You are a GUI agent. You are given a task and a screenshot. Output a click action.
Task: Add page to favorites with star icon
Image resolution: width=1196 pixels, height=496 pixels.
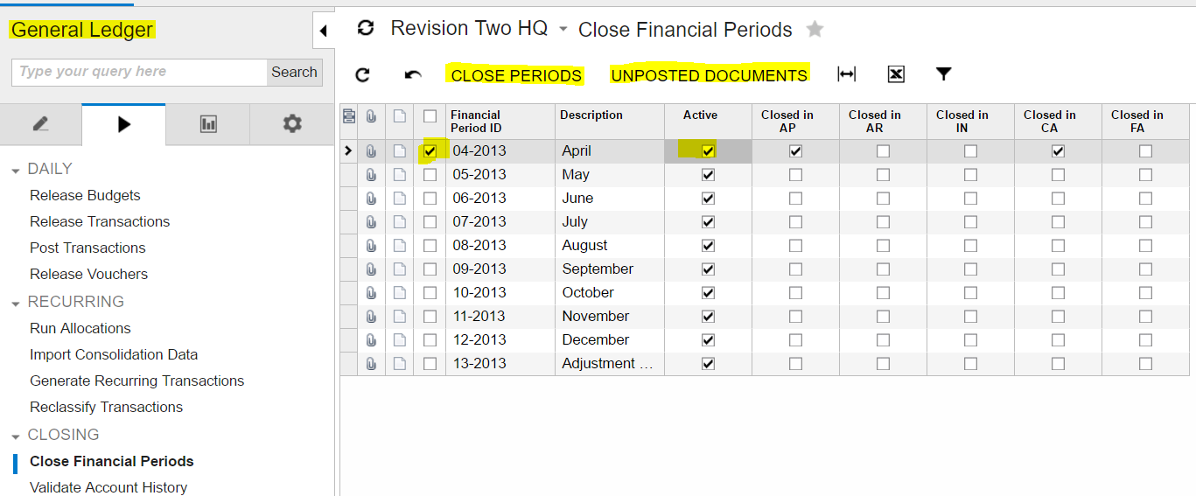(815, 30)
